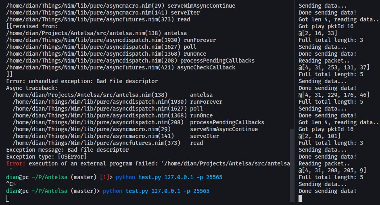This screenshot has height=205, width=380.
Task: Click the "Exception type: [OSError]" line
Action: click(x=46, y=157)
